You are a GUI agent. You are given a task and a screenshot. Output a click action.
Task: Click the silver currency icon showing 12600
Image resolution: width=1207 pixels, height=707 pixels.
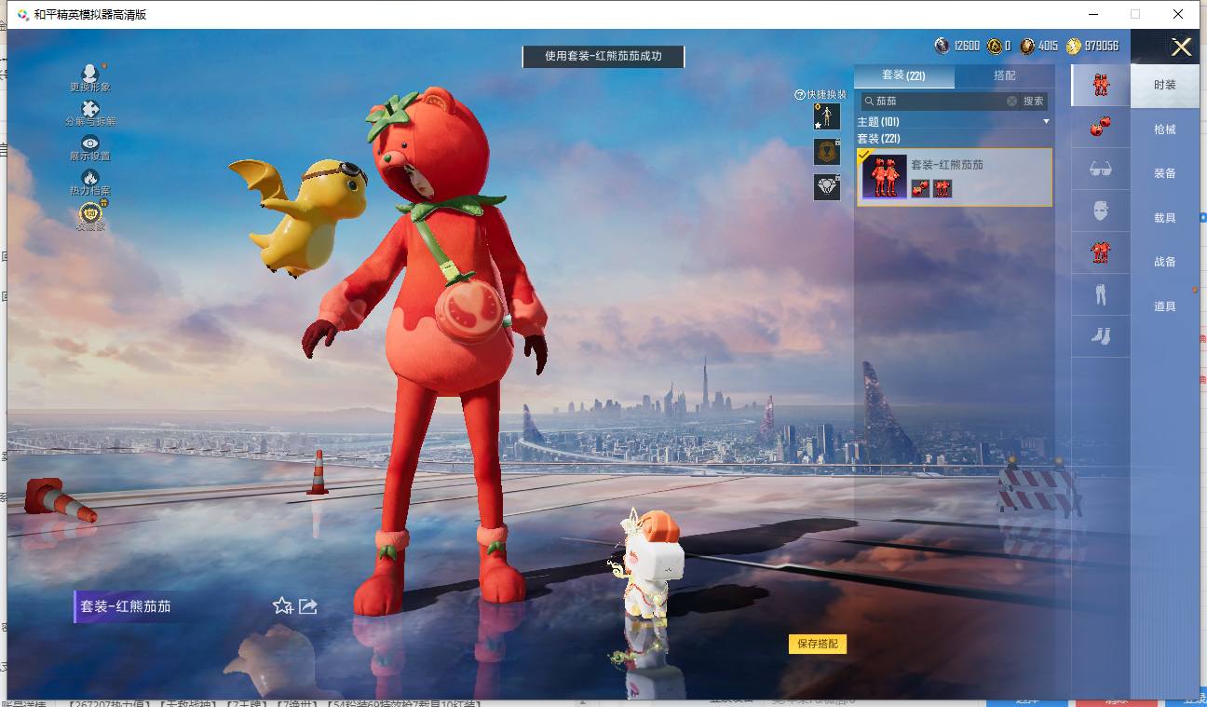click(943, 46)
